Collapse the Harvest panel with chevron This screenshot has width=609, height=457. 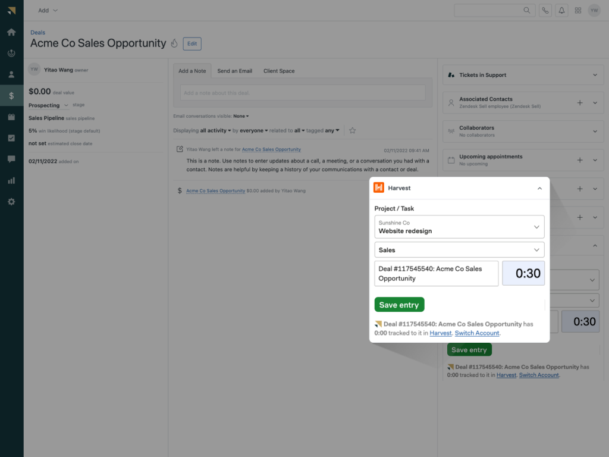click(x=539, y=188)
